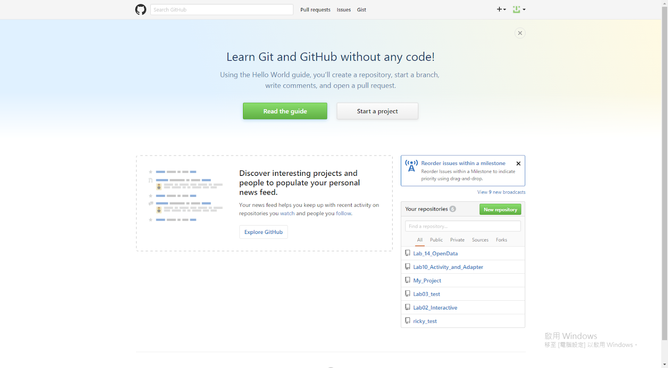Click the news feed illustration thumbnail

[x=186, y=195]
